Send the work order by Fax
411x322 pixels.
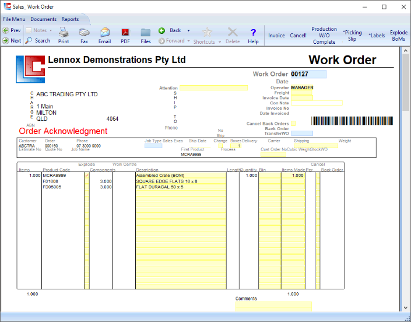[x=84, y=33]
